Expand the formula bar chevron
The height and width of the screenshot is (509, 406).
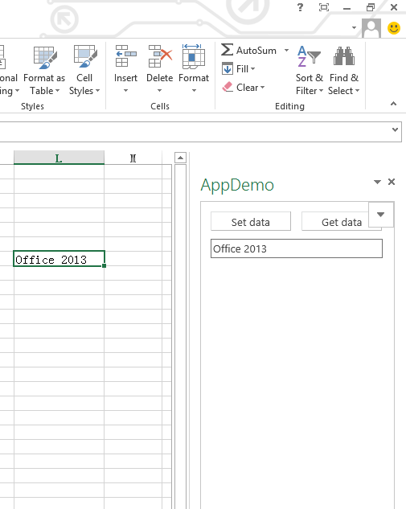click(x=395, y=129)
